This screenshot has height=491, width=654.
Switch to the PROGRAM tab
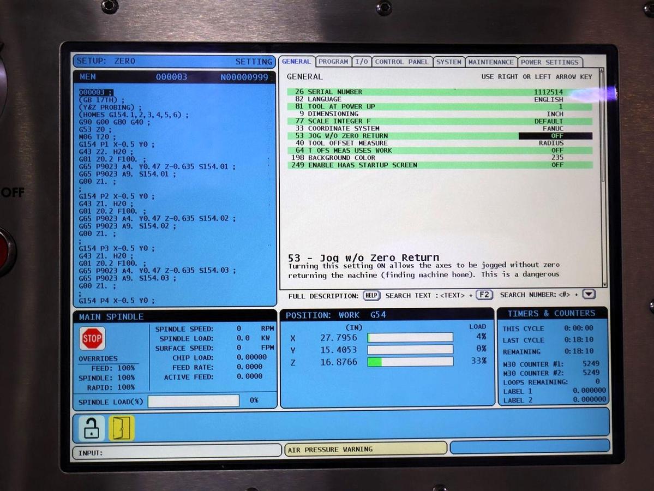coord(334,62)
